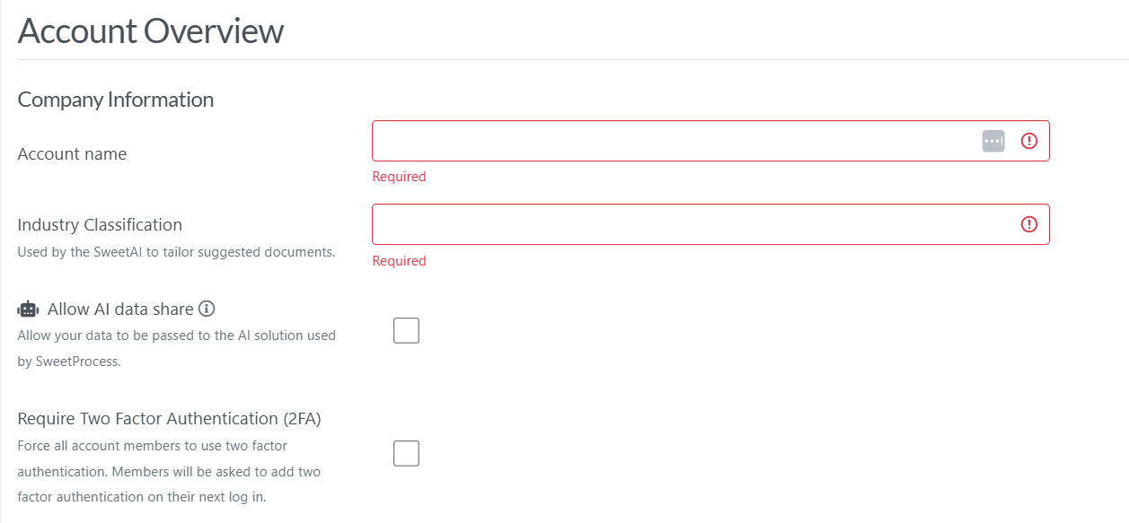The width and height of the screenshot is (1129, 523).
Task: Enable the Allow AI data share checkbox
Action: coord(406,331)
